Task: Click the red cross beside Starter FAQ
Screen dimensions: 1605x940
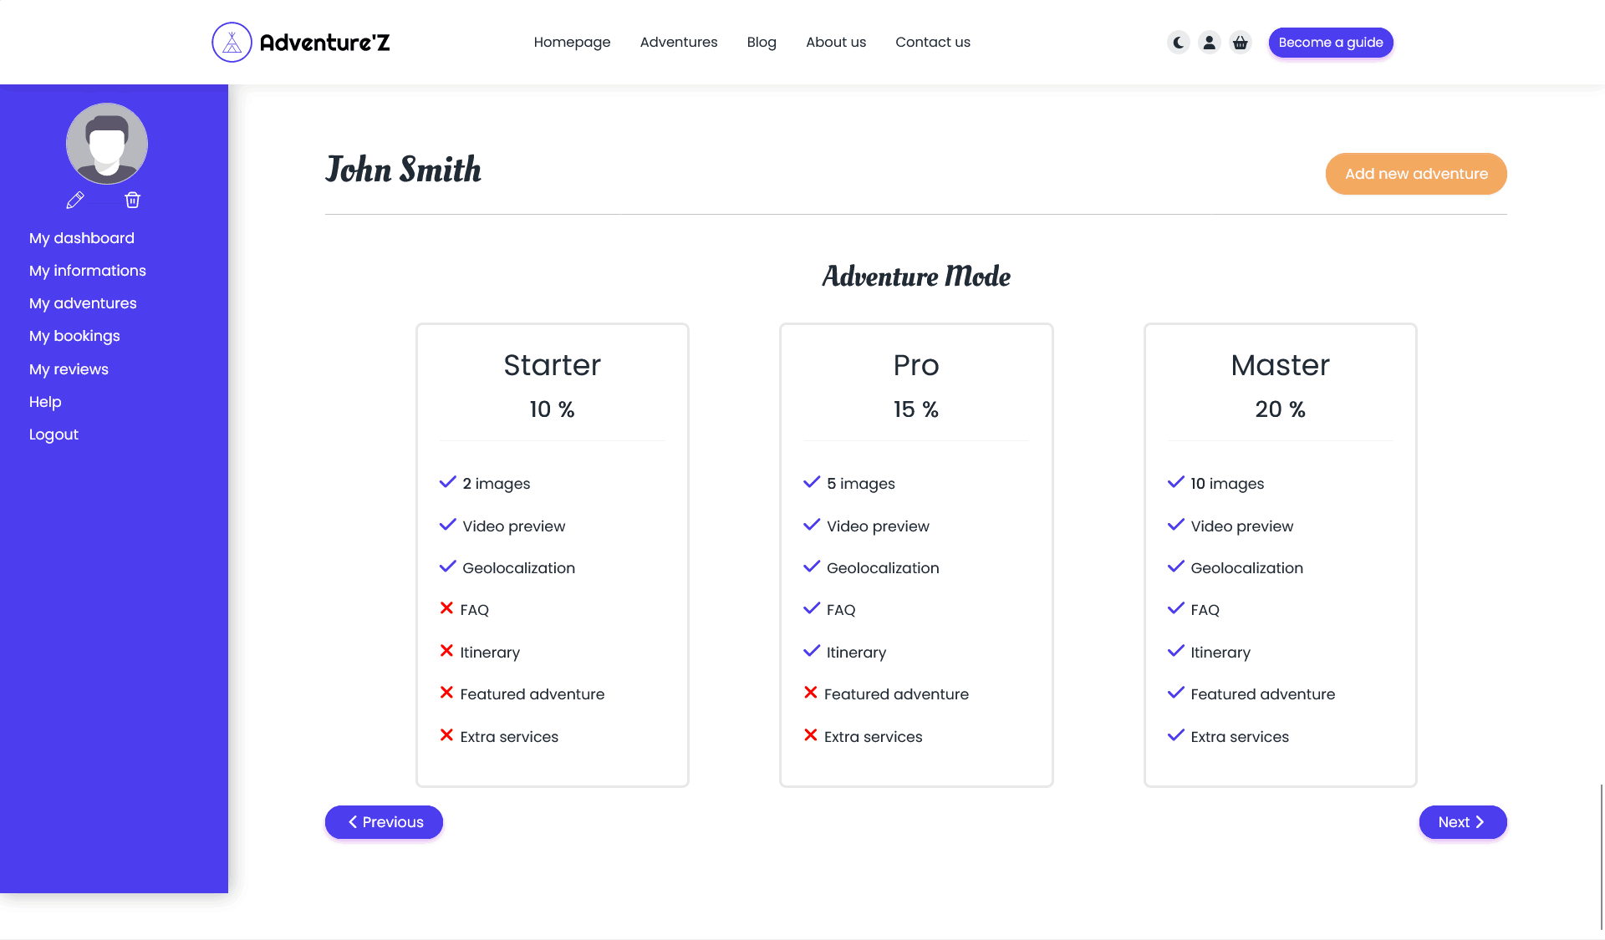Action: (x=446, y=608)
